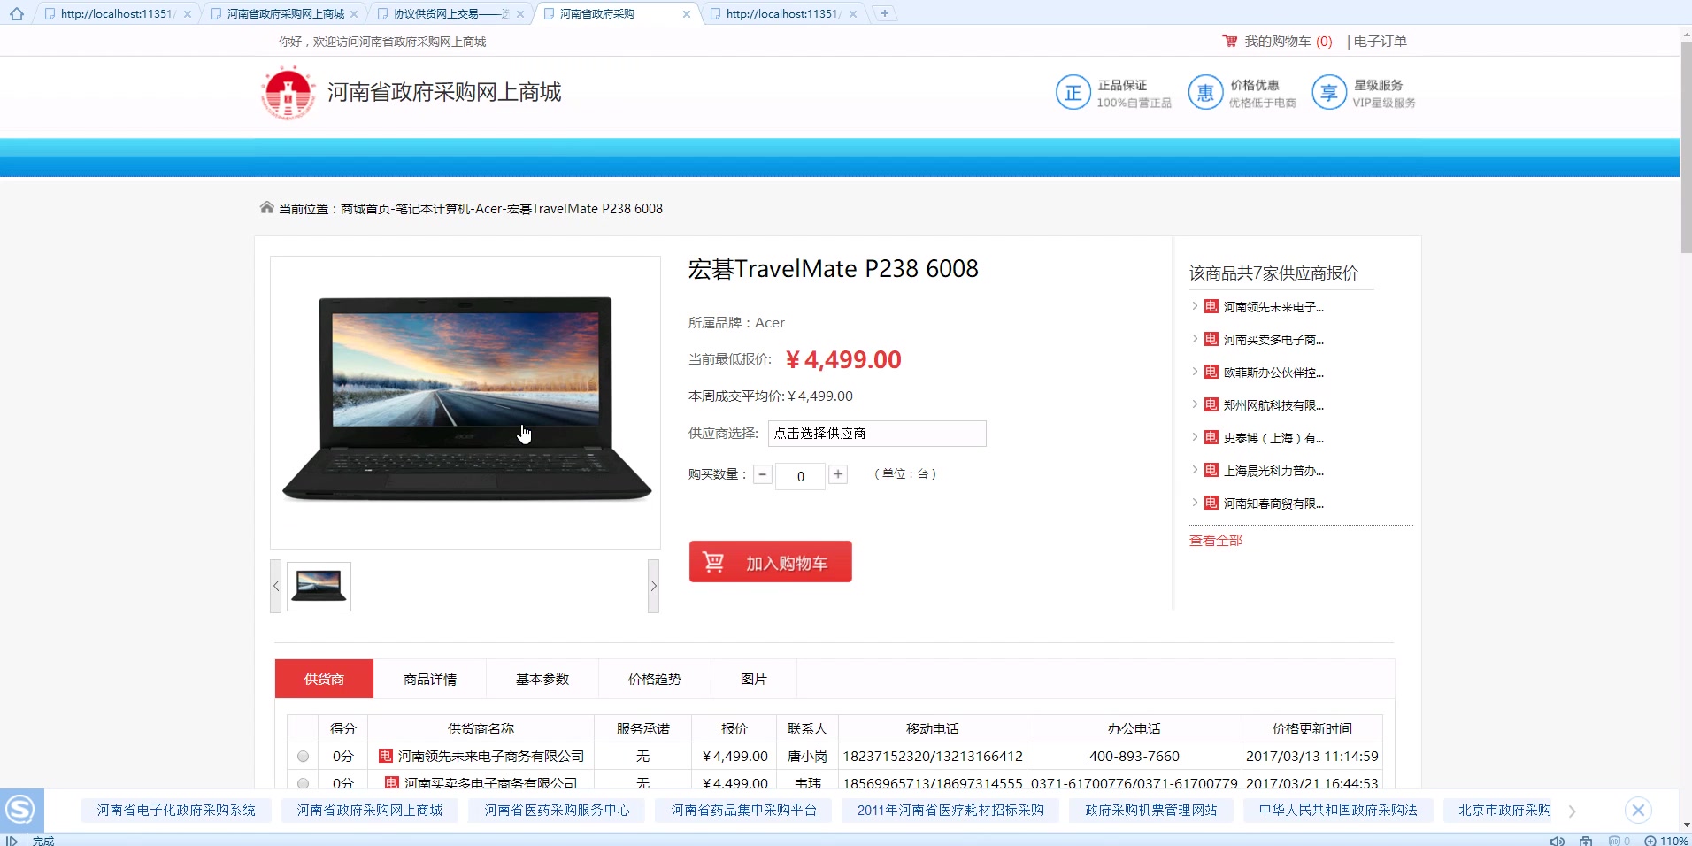Expand the 欧菲斯办公伙伴控 supplier arrow
1692x846 pixels.
click(1195, 372)
